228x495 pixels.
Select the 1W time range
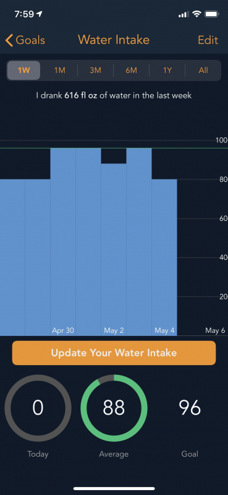[23, 71]
